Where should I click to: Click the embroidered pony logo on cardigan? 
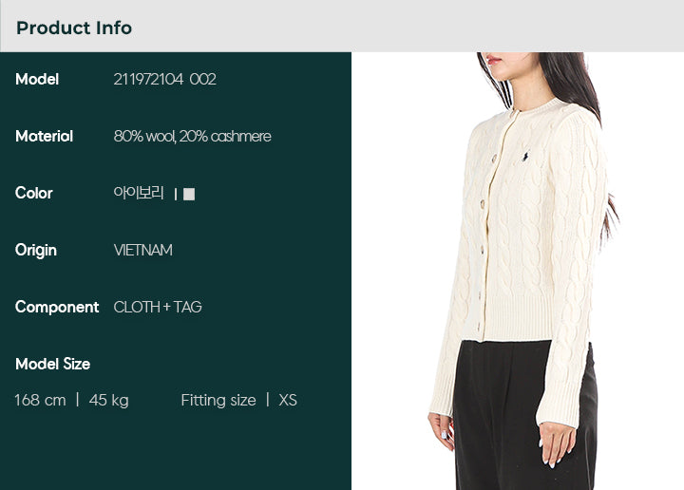point(525,156)
